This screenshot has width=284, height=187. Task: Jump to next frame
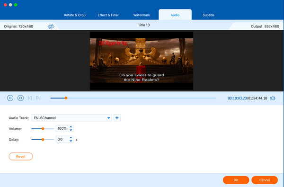(x=38, y=98)
